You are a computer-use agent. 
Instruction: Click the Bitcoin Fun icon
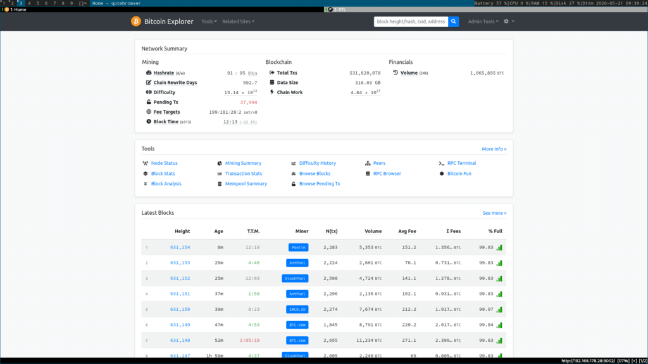click(x=442, y=174)
